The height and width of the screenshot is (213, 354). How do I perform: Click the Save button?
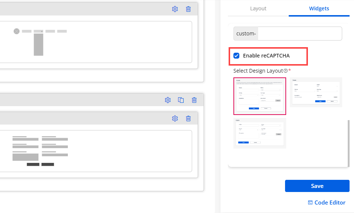click(317, 186)
